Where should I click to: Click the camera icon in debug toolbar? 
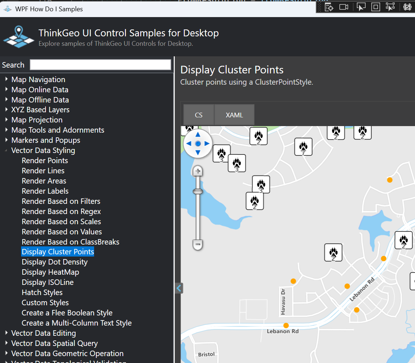click(344, 7)
